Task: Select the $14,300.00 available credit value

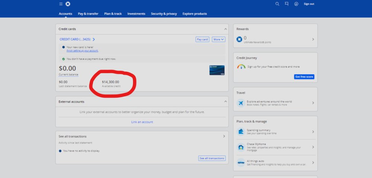Action: 110,82
